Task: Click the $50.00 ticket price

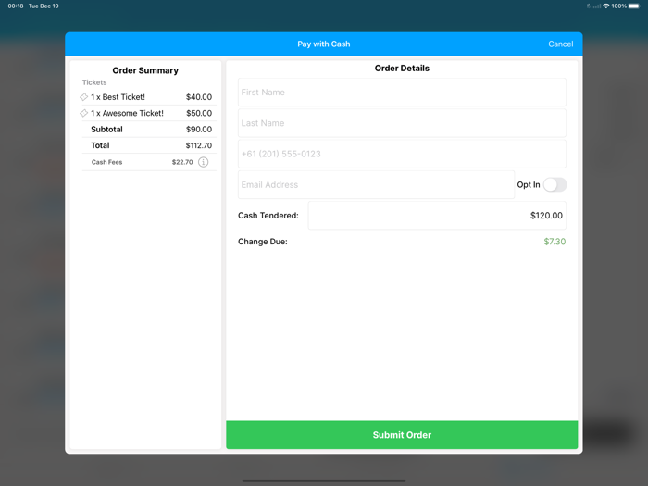Action: click(x=199, y=113)
